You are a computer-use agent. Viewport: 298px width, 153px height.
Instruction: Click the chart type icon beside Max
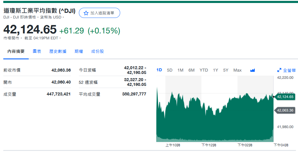pyautogui.click(x=252, y=70)
